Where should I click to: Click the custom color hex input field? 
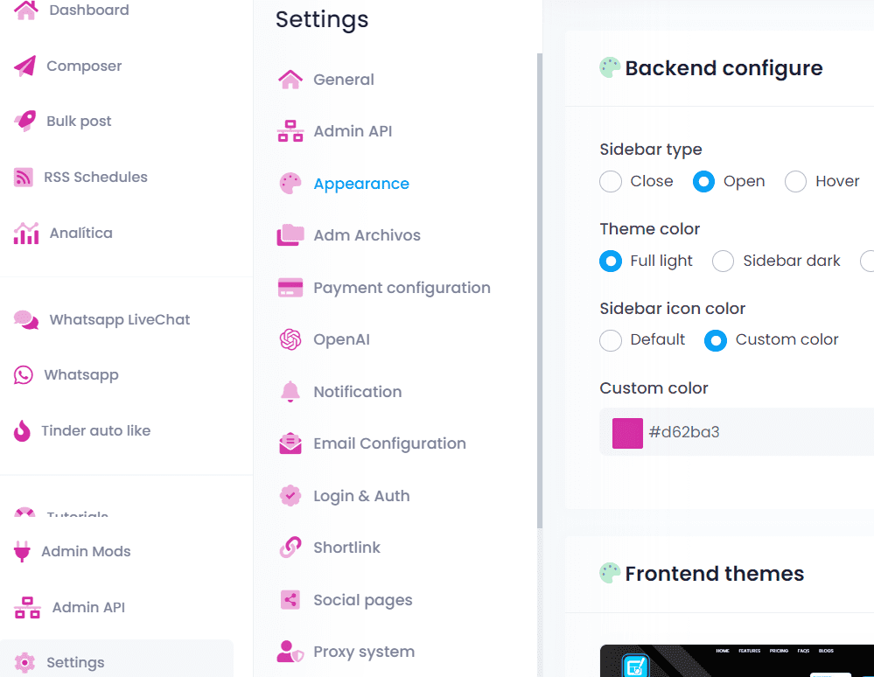(752, 432)
